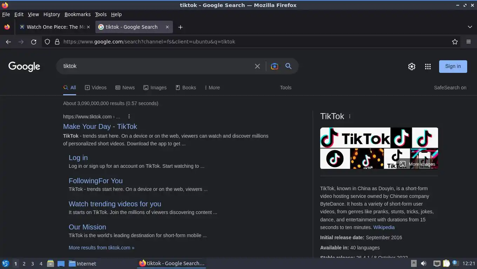The height and width of the screenshot is (269, 477).
Task: List all tabs with chevron button
Action: click(x=470, y=27)
